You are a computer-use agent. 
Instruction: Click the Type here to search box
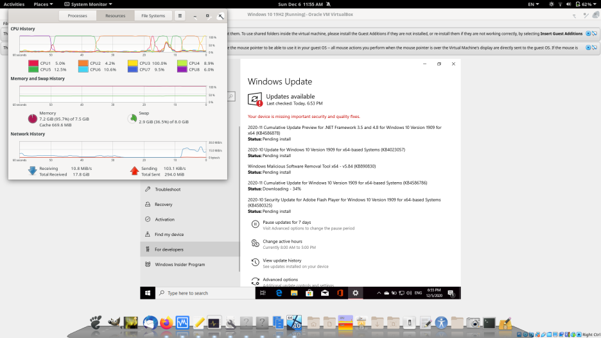(205, 293)
